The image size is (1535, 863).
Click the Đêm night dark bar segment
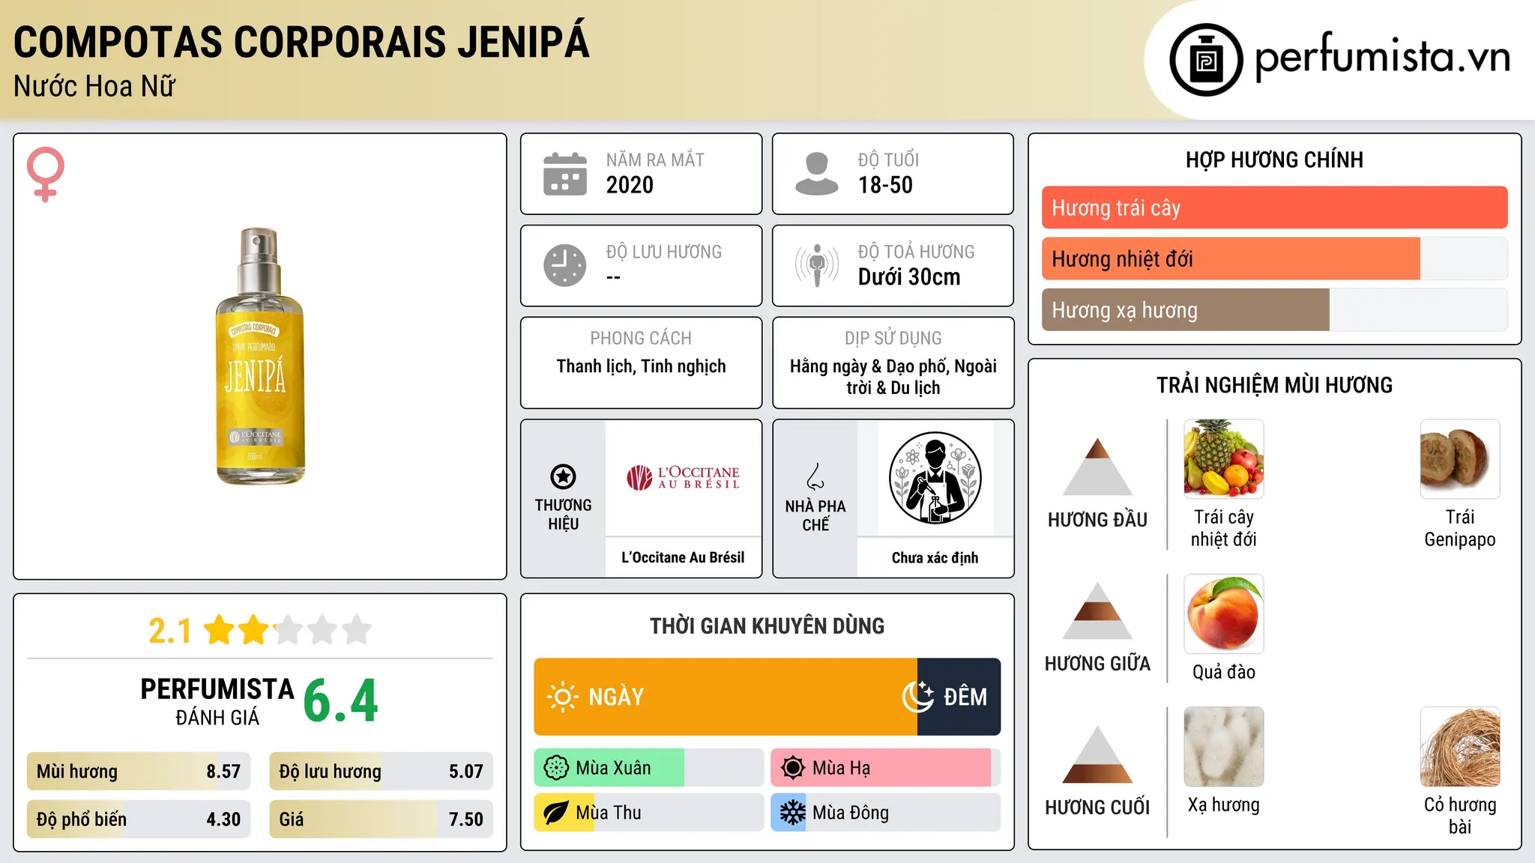pos(959,697)
